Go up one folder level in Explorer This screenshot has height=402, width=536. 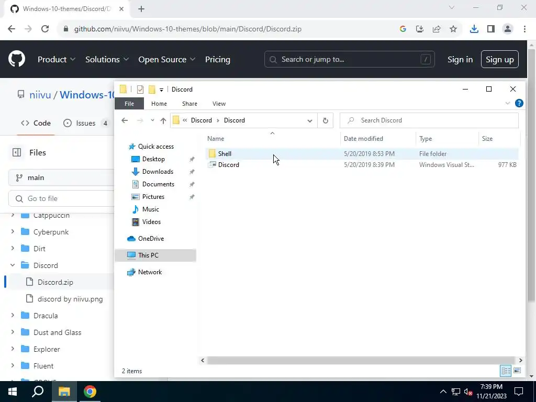click(x=163, y=120)
